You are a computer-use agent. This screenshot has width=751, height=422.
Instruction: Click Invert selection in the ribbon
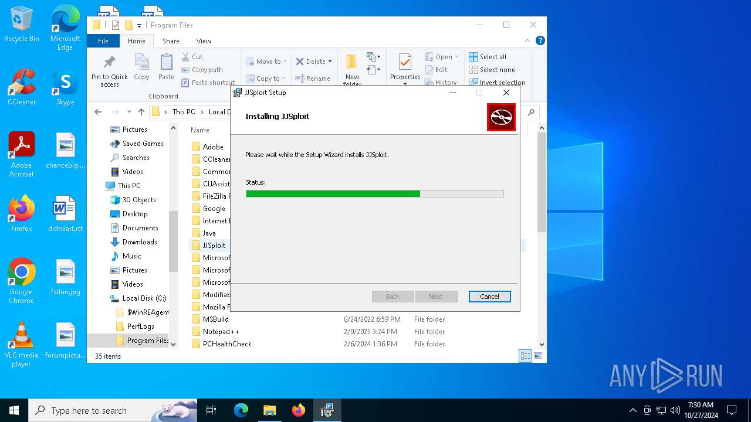click(497, 83)
